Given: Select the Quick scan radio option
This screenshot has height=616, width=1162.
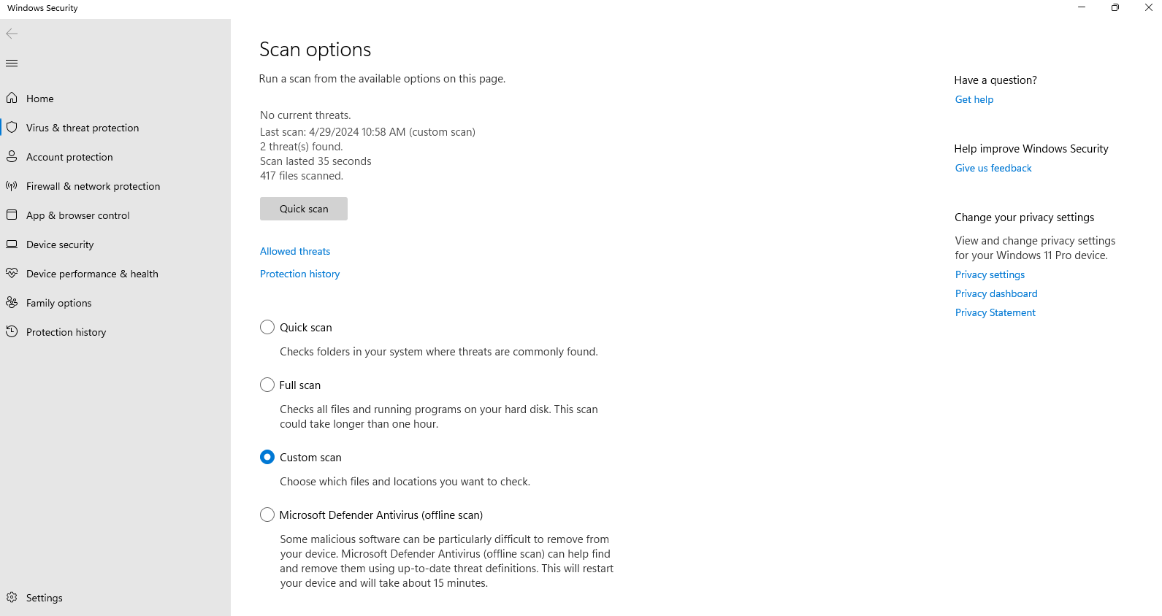Looking at the screenshot, I should pyautogui.click(x=267, y=327).
